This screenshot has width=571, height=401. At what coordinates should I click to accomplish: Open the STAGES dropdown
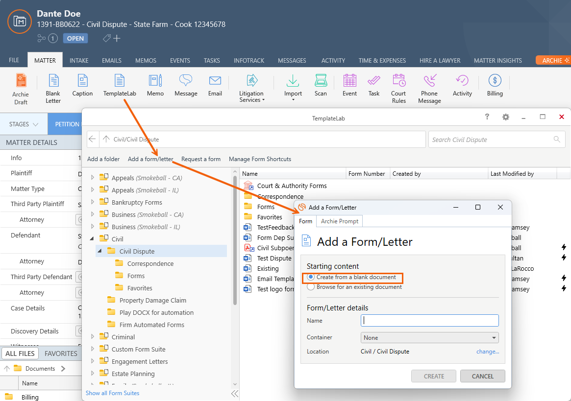24,124
